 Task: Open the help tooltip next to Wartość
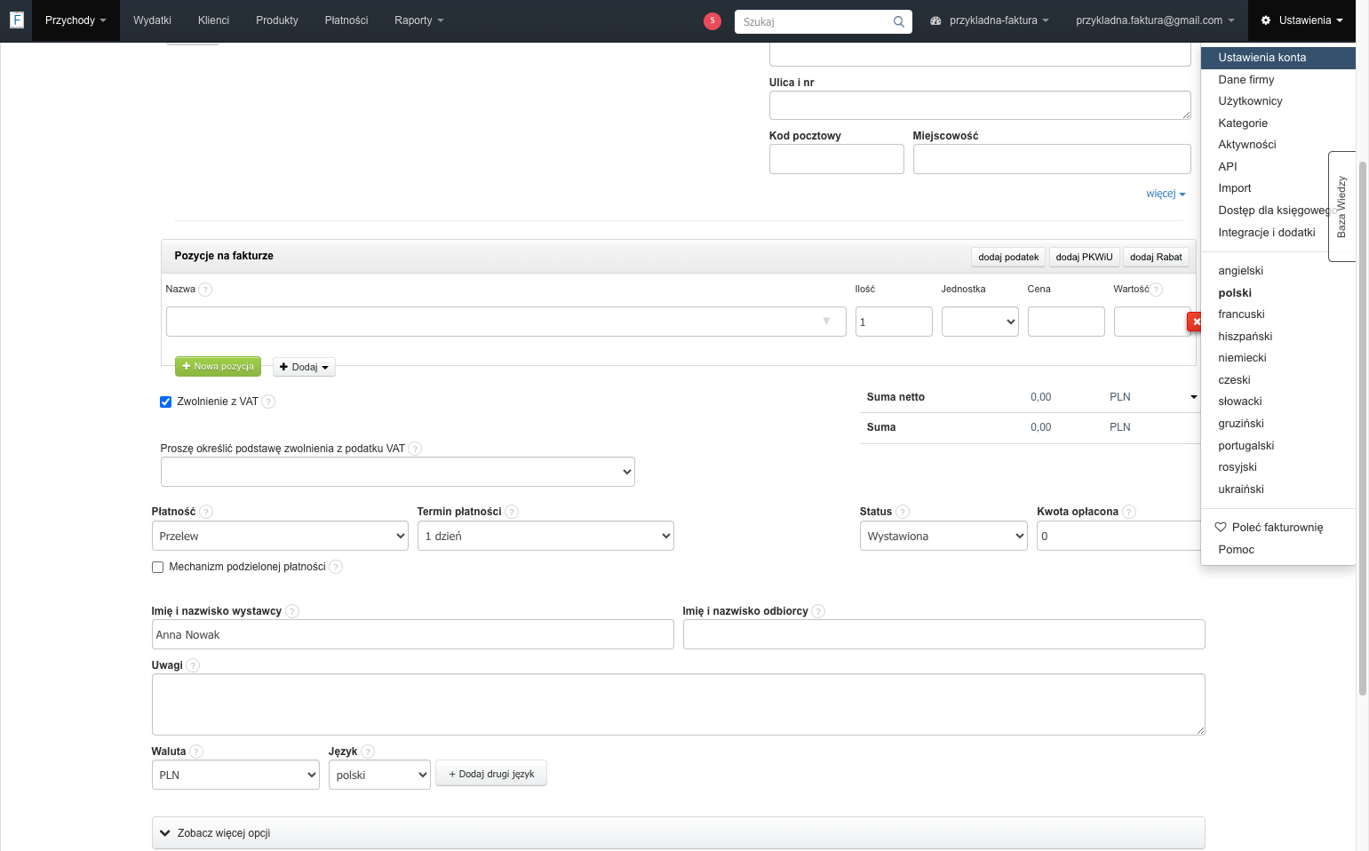click(1157, 290)
